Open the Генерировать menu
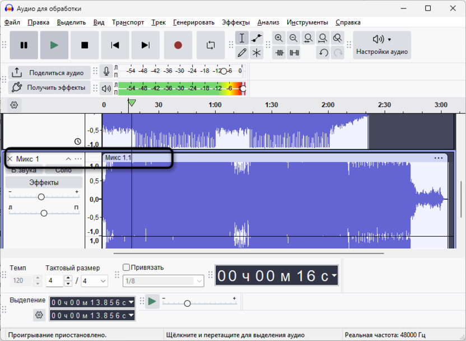This screenshot has width=466, height=341. 194,22
